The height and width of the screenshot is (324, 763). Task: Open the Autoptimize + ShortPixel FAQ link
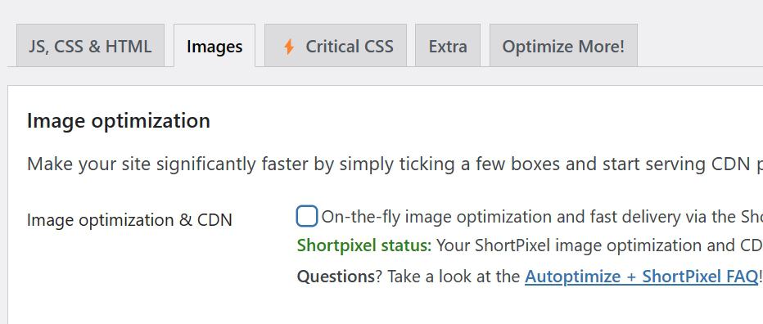click(641, 277)
